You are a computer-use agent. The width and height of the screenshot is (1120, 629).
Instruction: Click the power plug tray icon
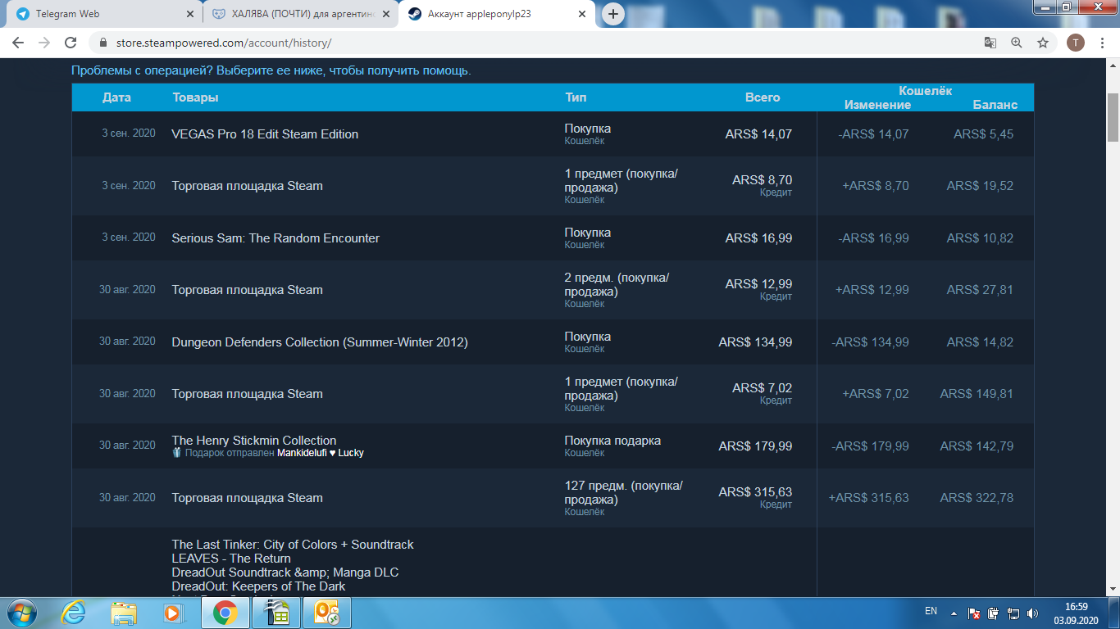tap(993, 613)
